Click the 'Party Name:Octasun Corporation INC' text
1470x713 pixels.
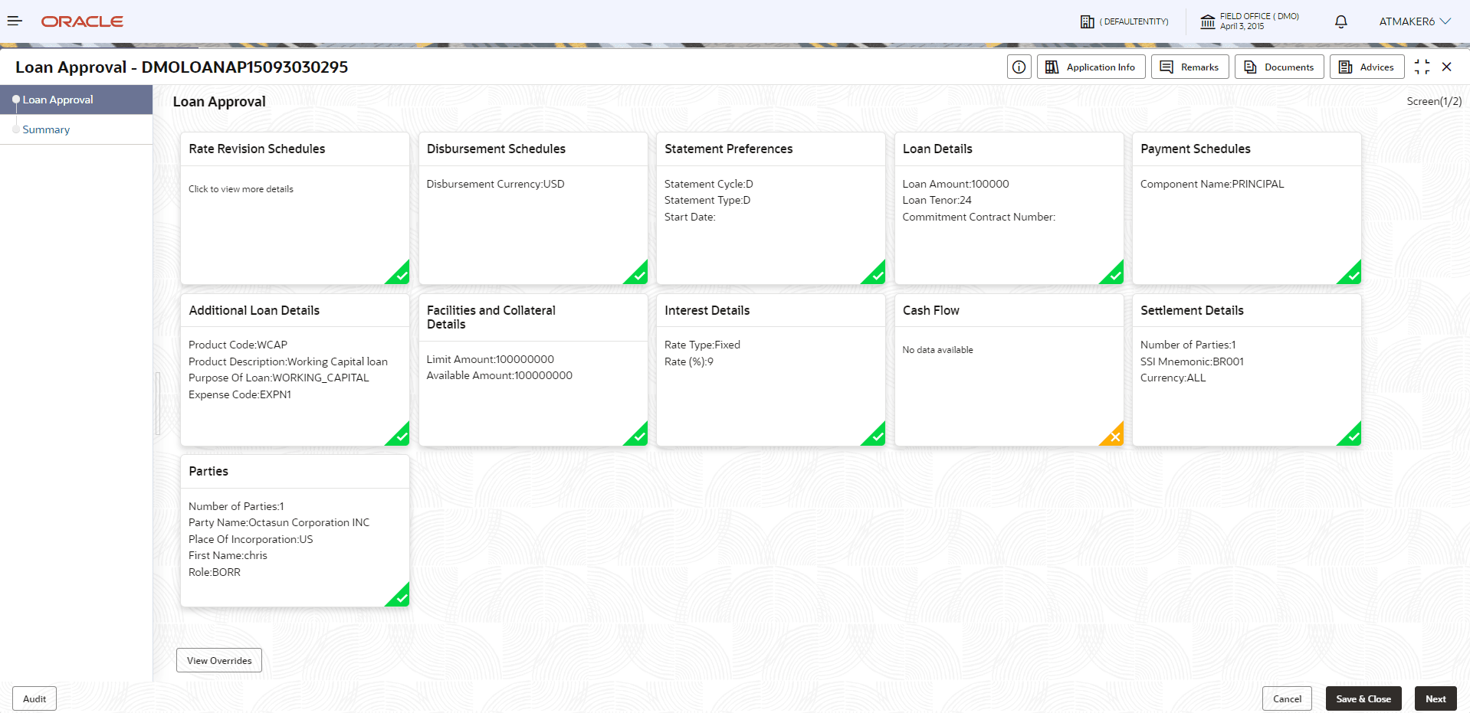point(279,522)
